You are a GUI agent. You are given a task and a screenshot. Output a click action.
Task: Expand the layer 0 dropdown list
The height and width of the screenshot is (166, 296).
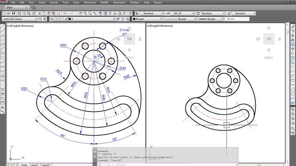tap(114, 19)
